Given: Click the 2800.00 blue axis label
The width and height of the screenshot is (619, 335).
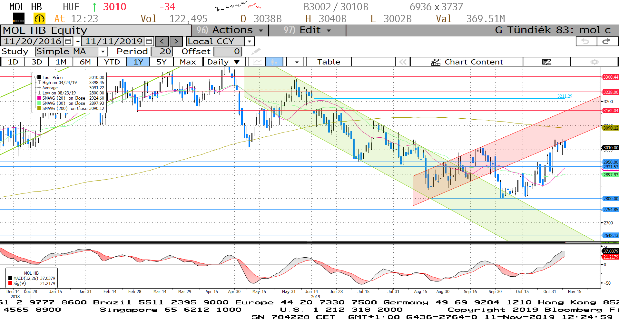Looking at the screenshot, I should (x=610, y=199).
